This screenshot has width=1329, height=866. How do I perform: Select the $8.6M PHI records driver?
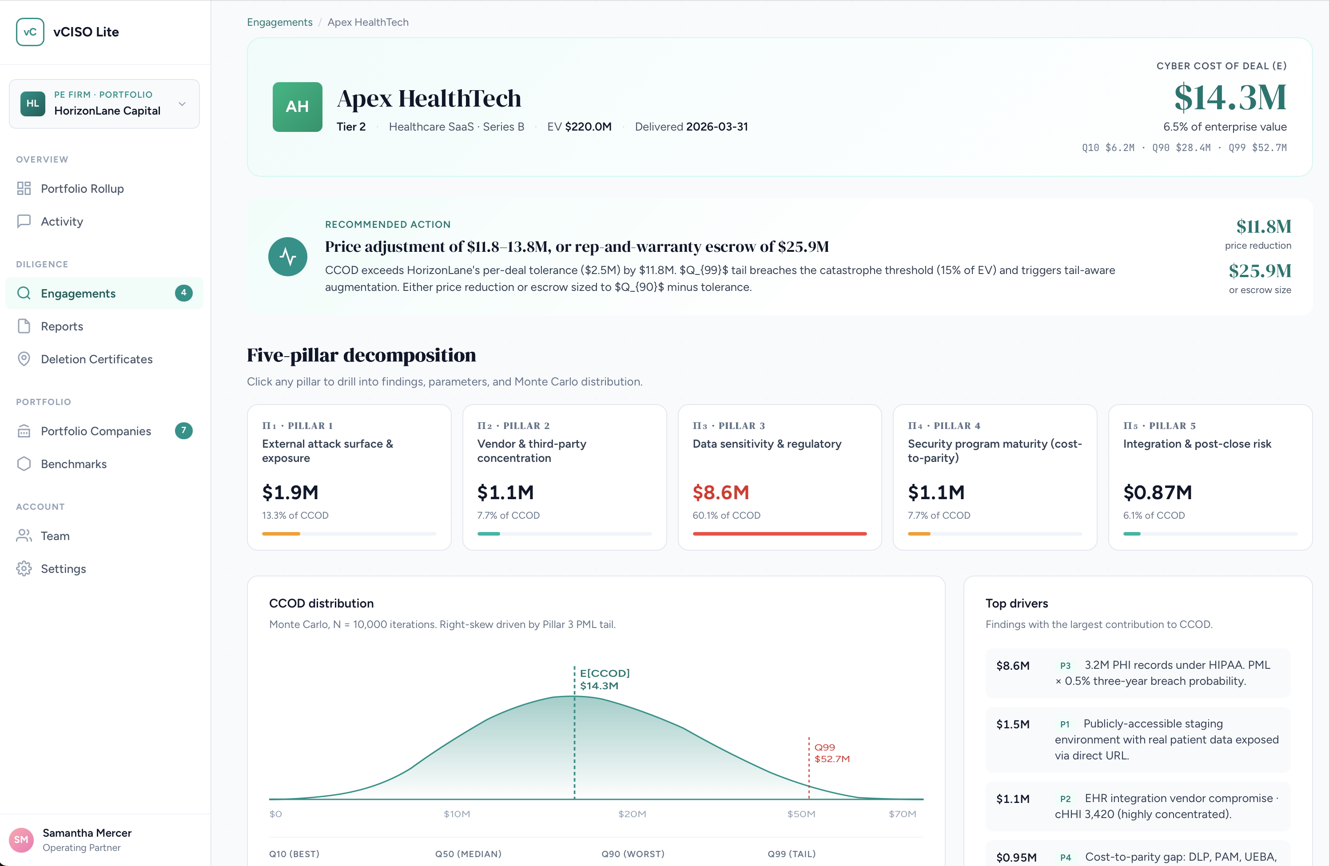coord(1138,673)
